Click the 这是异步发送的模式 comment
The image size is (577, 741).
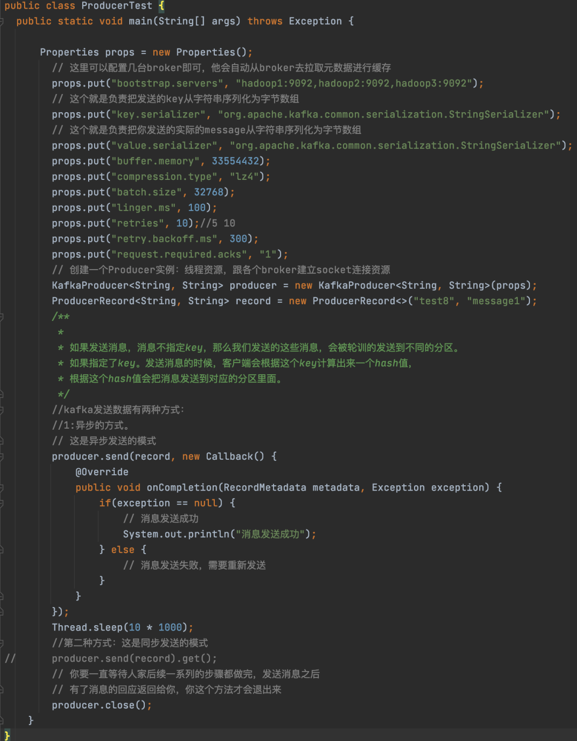coord(104,441)
